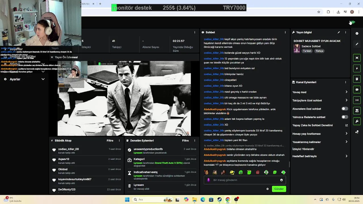Click the chat scrollbar in the Sohbet panel
Screen dimensions: 363x204
click(x=289, y=164)
